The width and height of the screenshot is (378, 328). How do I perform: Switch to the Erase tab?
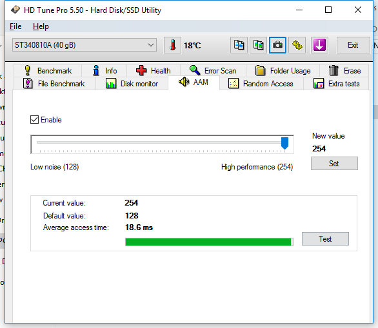(x=344, y=70)
